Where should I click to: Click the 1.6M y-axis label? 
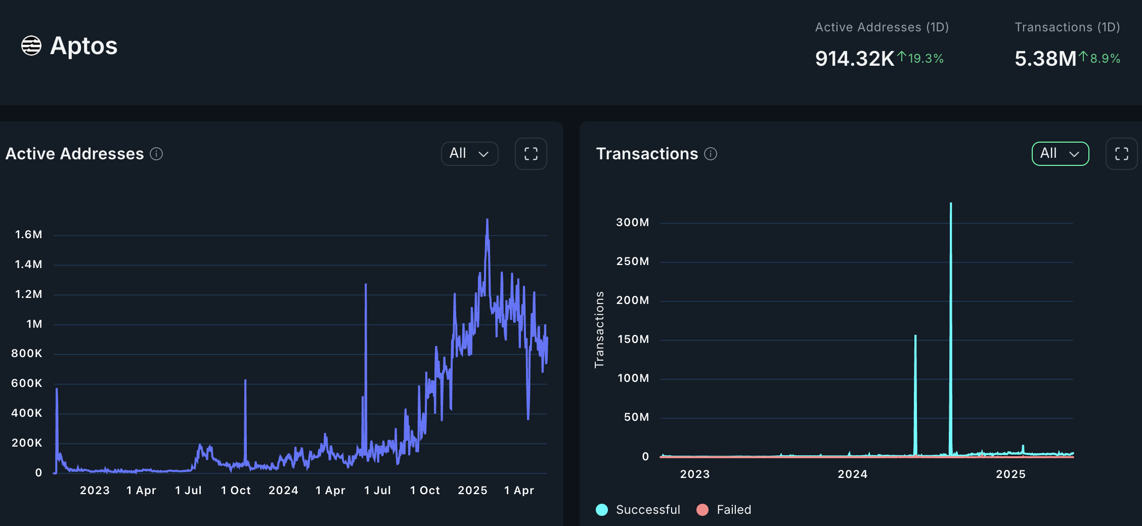pos(28,235)
